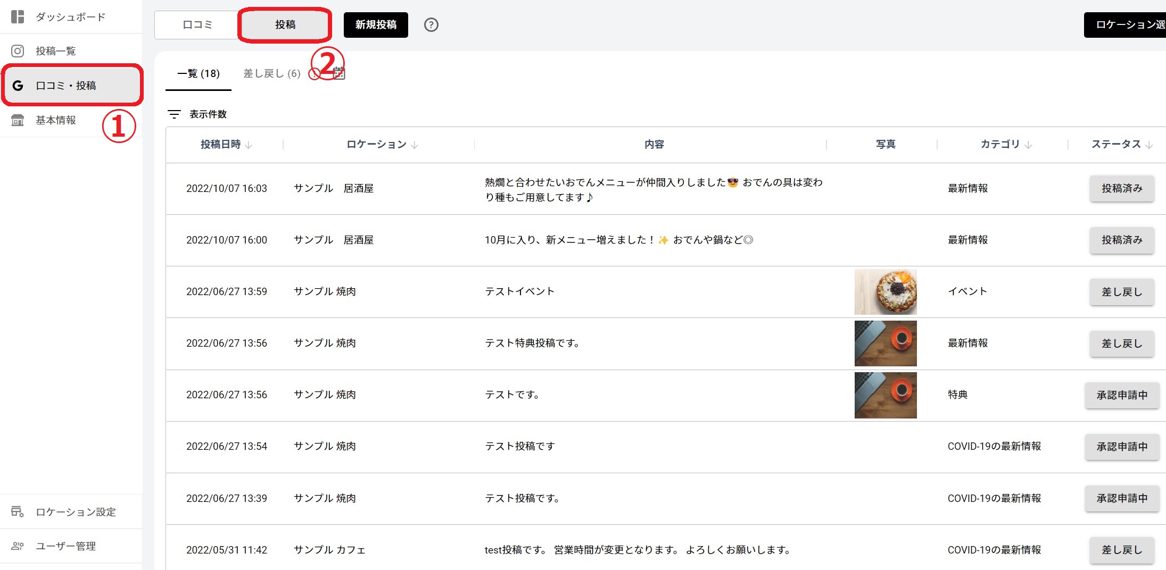Click the Instagram 投稿一覧 icon
The image size is (1166, 570).
pyautogui.click(x=18, y=51)
